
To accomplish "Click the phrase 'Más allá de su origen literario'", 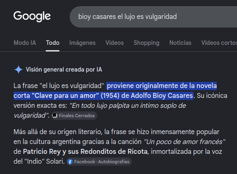I will [58, 132].
